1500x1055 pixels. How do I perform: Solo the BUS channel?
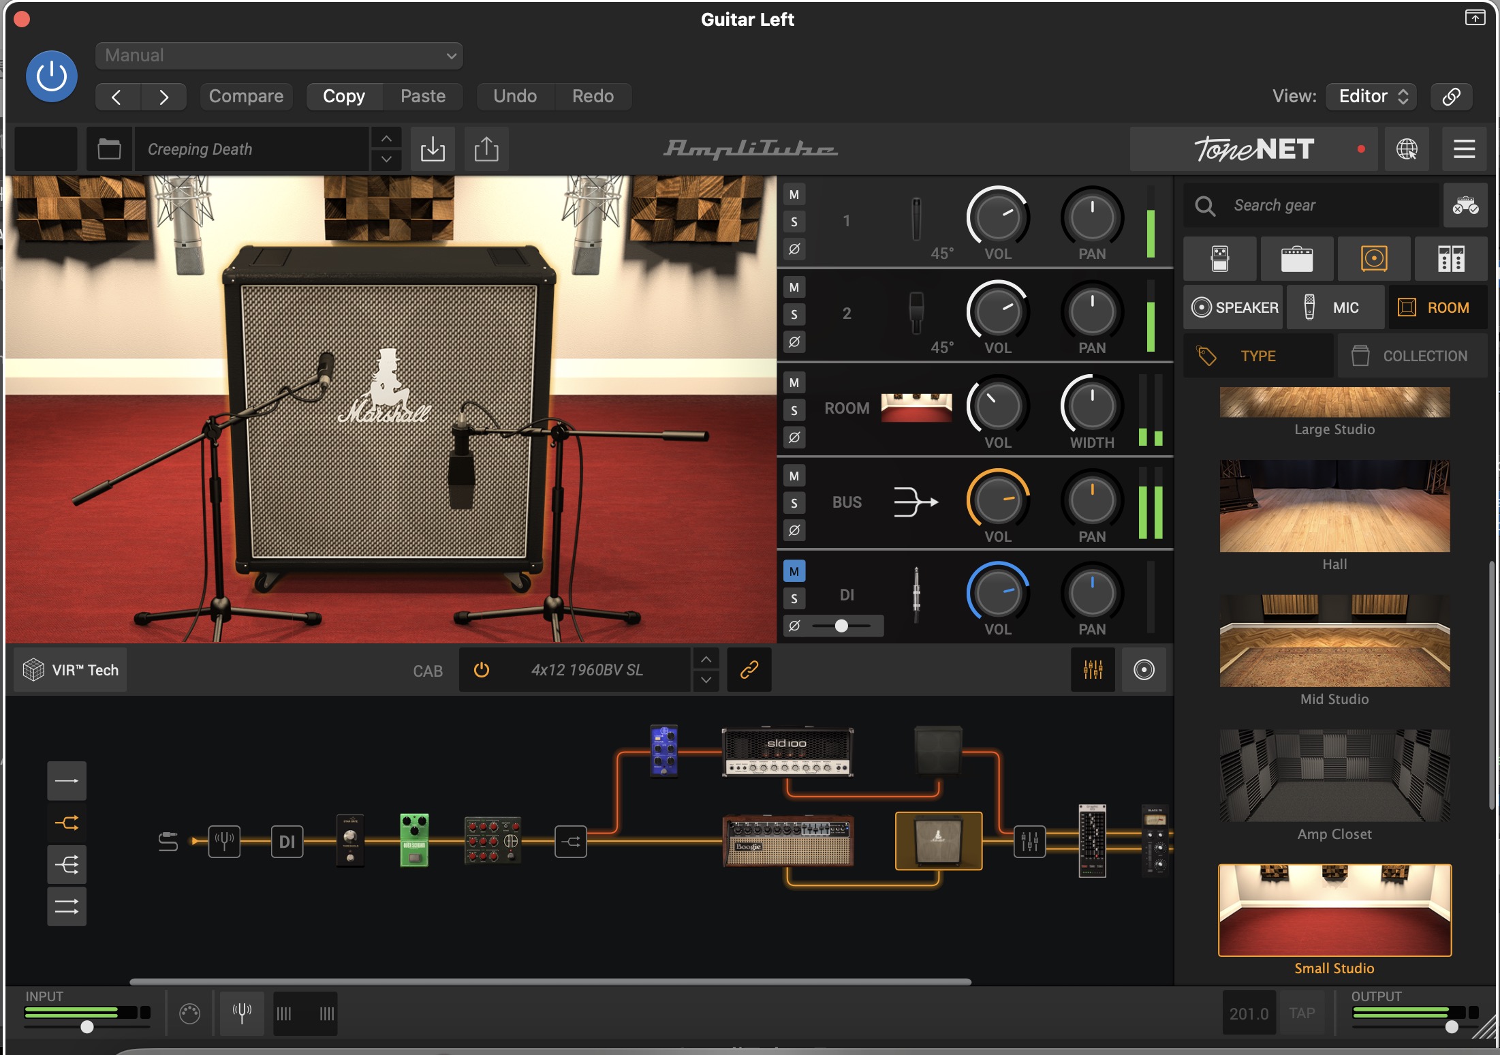[x=794, y=504]
